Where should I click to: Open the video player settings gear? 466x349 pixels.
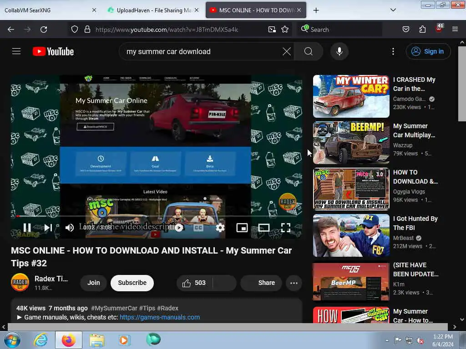[220, 228]
